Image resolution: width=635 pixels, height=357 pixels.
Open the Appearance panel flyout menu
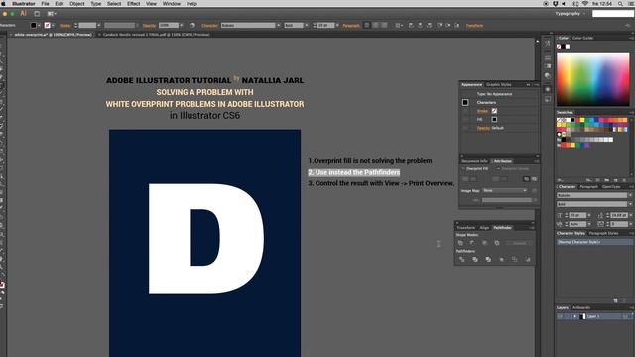click(536, 85)
